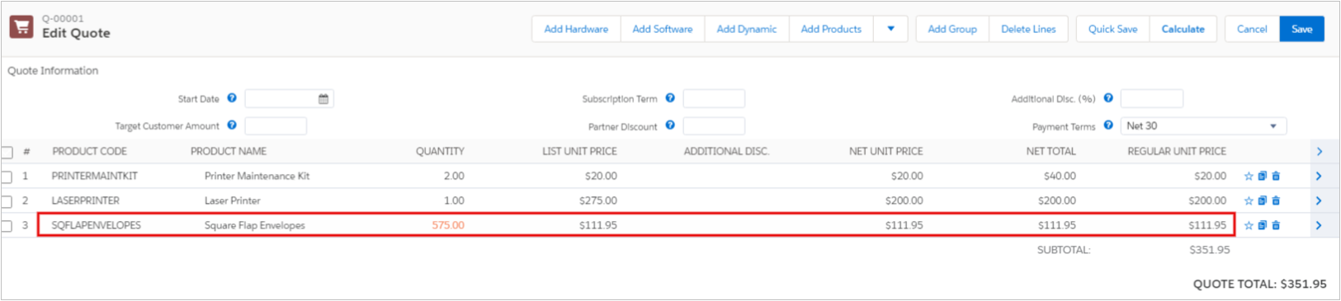This screenshot has width=1341, height=301.
Task: Favorite the Square Flap Envelopes line
Action: [x=1249, y=226]
